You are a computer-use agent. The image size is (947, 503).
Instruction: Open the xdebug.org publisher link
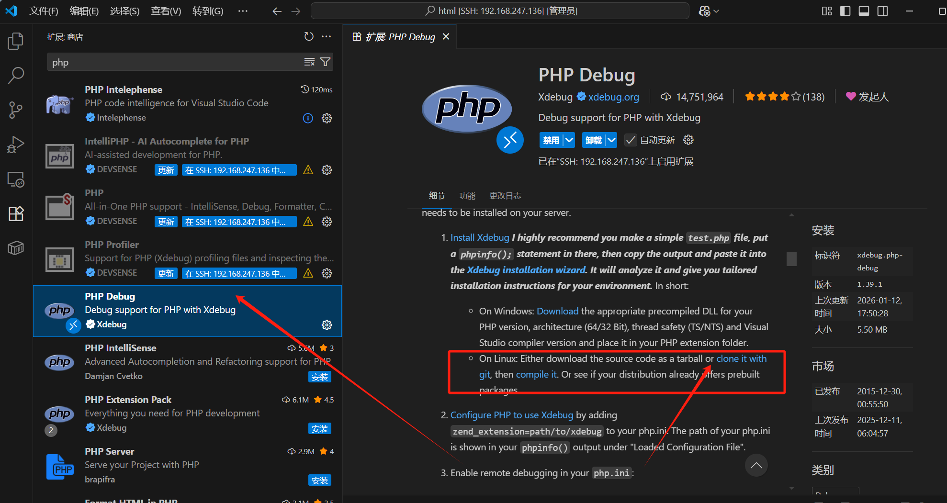coord(614,97)
